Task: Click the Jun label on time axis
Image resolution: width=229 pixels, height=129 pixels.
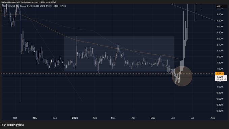Action: [x=173, y=118]
